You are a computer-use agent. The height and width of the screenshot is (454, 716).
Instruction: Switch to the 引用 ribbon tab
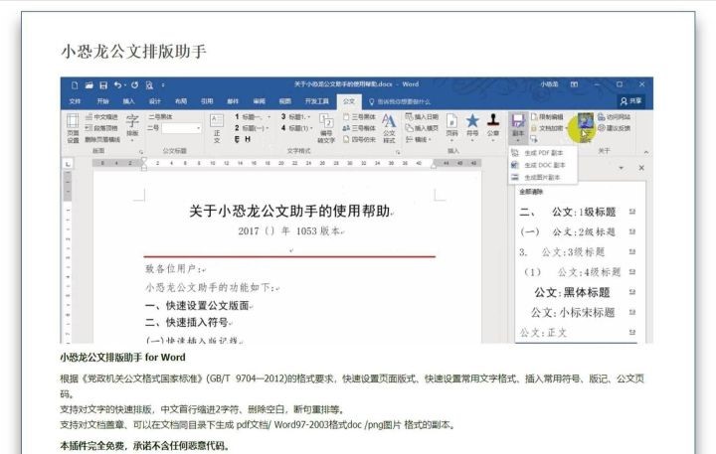point(207,101)
